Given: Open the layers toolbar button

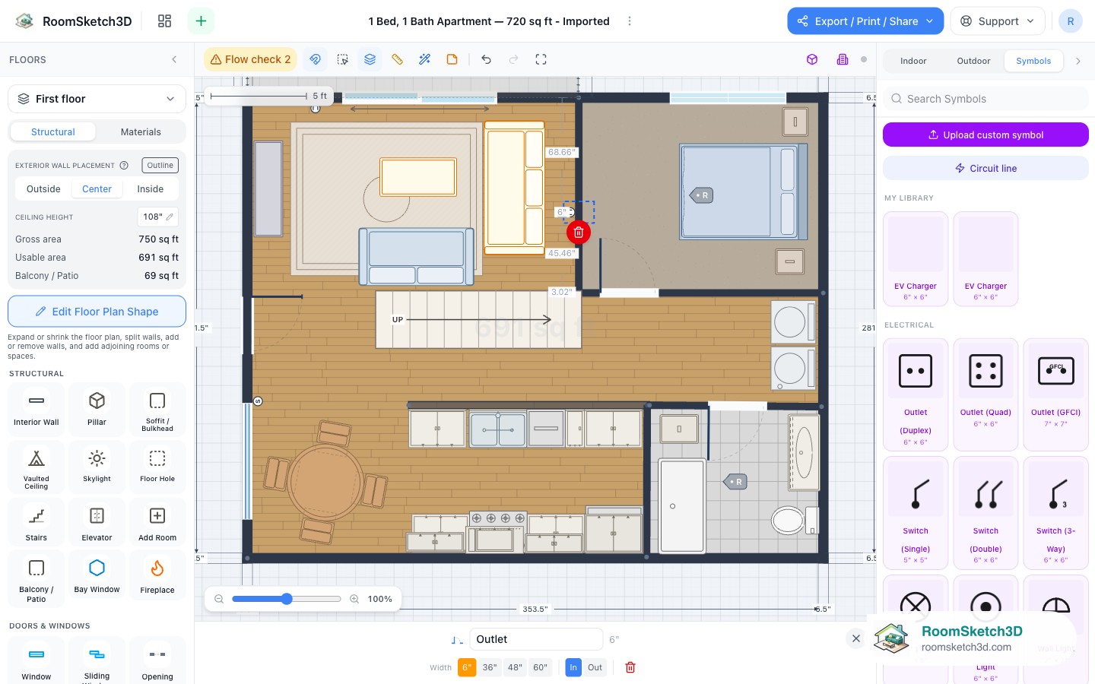Looking at the screenshot, I should click(x=370, y=59).
